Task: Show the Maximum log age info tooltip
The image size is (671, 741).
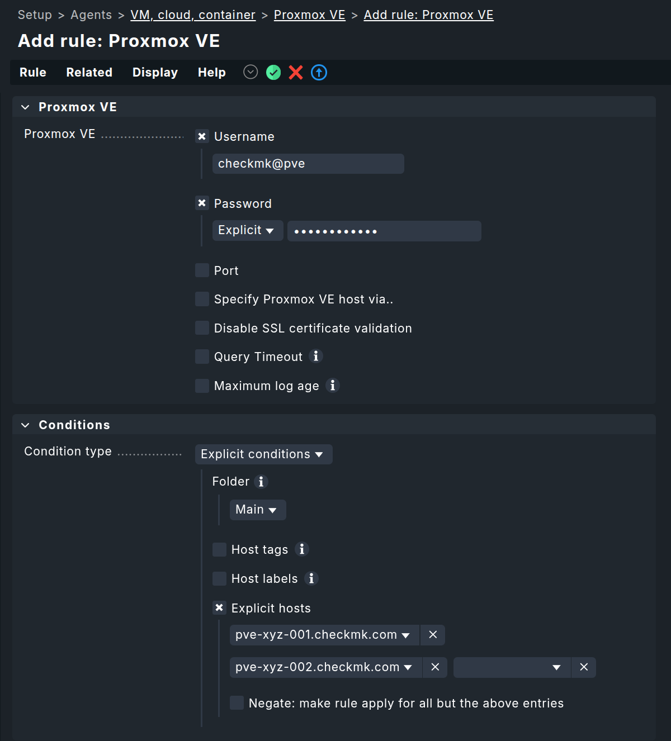Action: point(333,386)
